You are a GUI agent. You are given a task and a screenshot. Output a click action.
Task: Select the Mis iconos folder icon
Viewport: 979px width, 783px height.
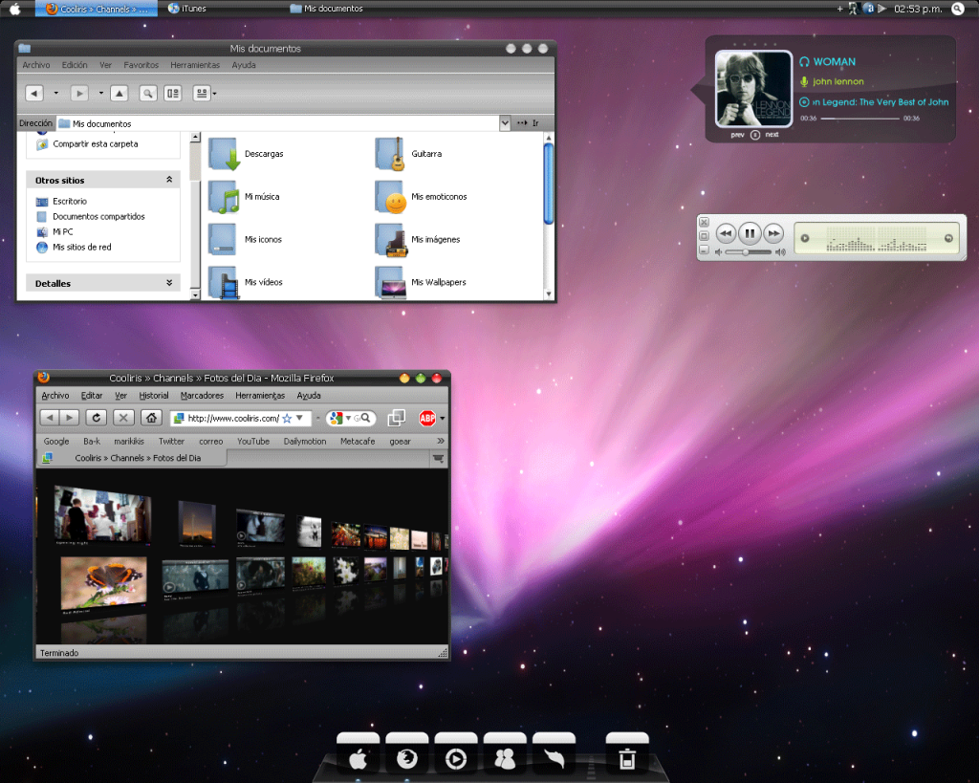[x=223, y=240]
